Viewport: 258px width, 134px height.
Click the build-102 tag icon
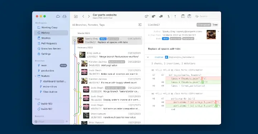coord(39,109)
